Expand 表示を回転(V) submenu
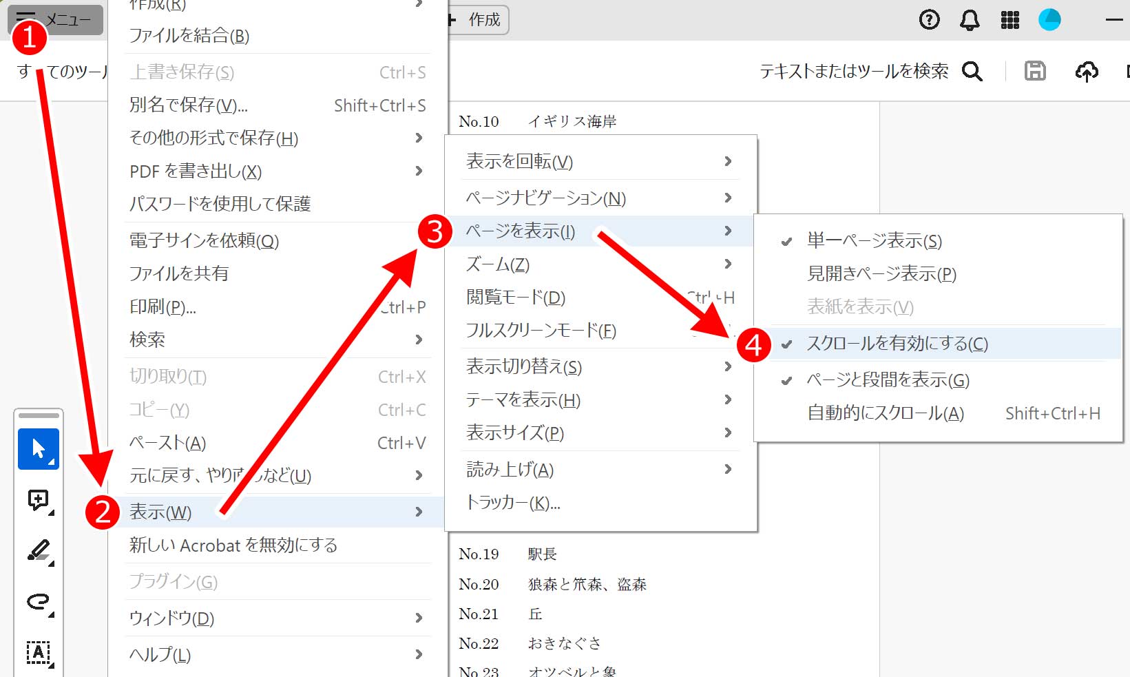This screenshot has width=1130, height=677. [x=601, y=161]
